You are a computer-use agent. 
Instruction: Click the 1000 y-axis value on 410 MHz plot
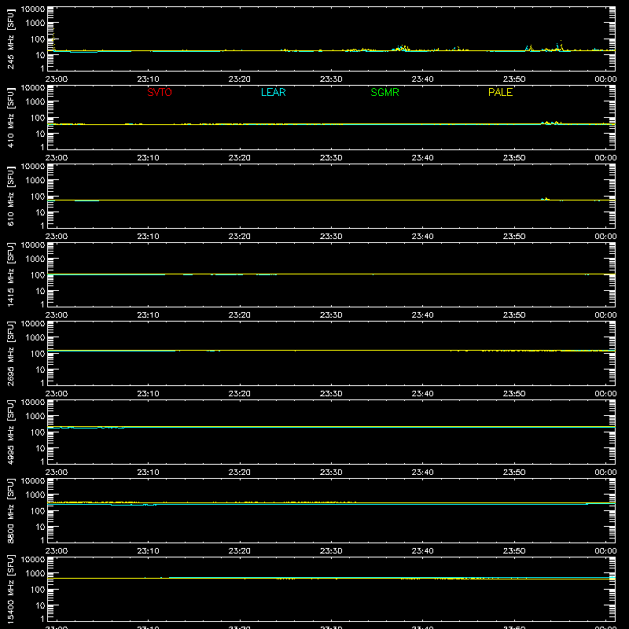pyautogui.click(x=35, y=102)
